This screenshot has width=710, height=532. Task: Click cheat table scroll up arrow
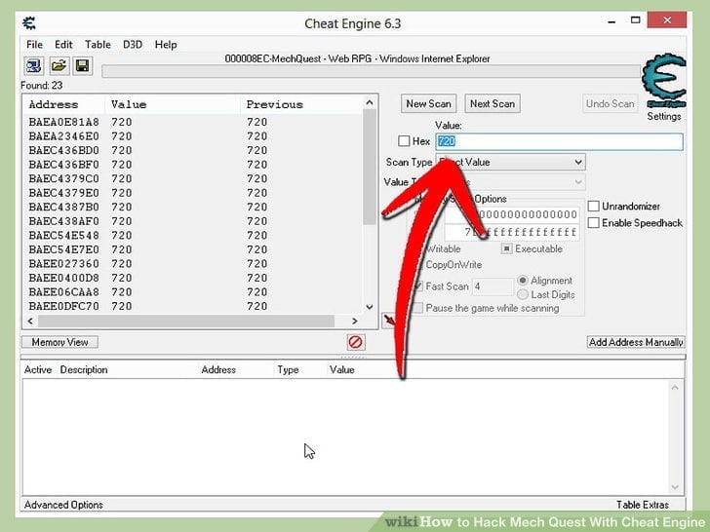pos(675,387)
